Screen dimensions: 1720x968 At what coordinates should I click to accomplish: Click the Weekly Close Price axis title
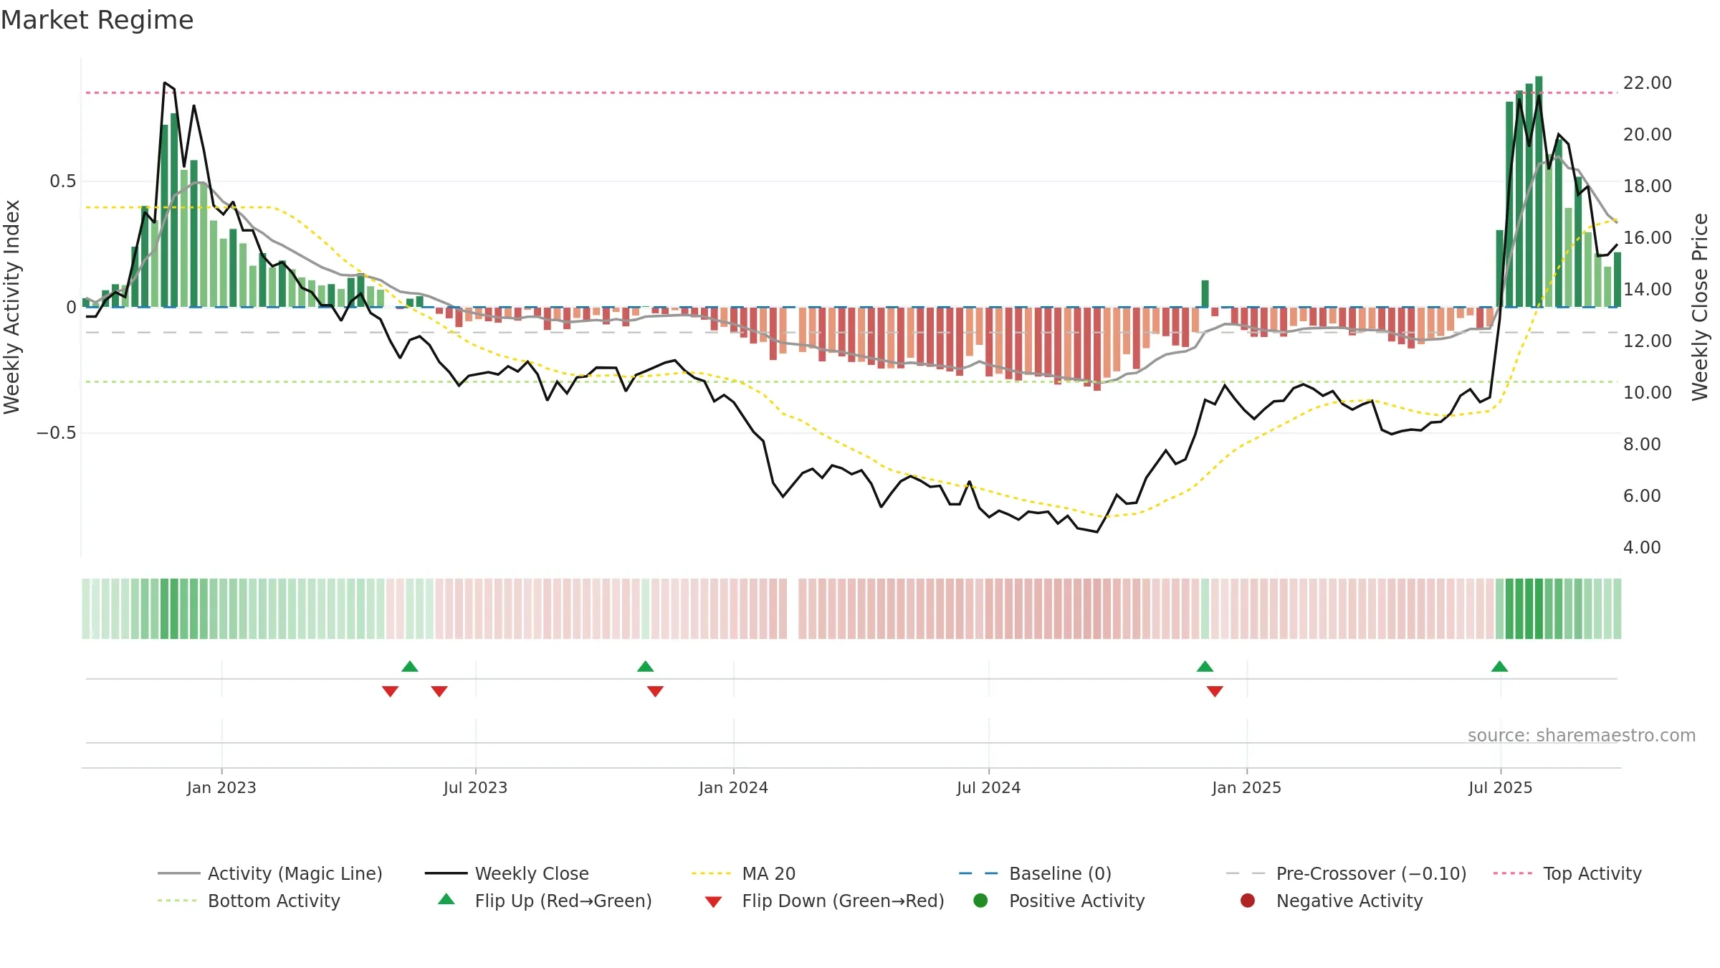[1700, 307]
